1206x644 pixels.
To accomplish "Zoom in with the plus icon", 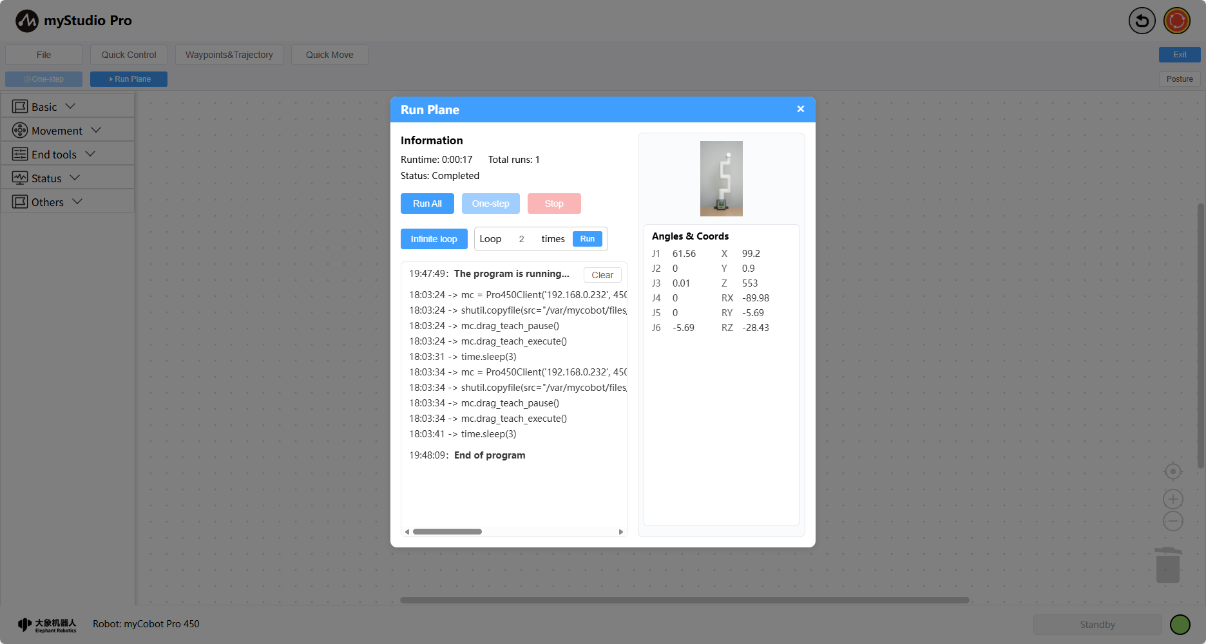I will click(x=1172, y=499).
